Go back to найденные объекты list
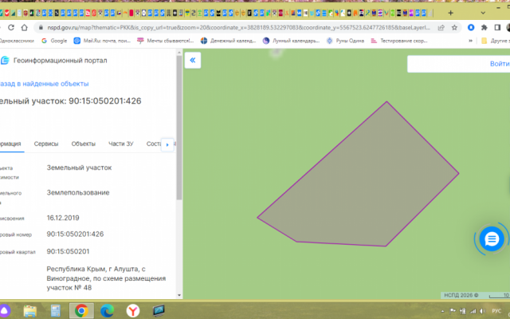Viewport: 510px width, 319px height. tap(44, 83)
